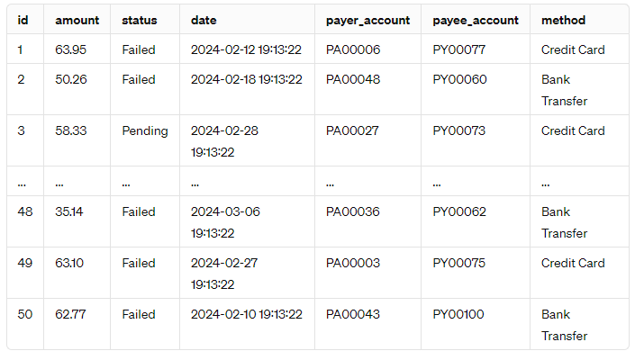Click the ellipsis in amount column
The image size is (635, 360).
pyautogui.click(x=59, y=184)
